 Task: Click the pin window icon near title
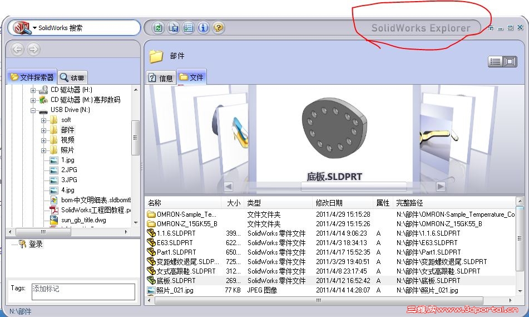click(491, 28)
